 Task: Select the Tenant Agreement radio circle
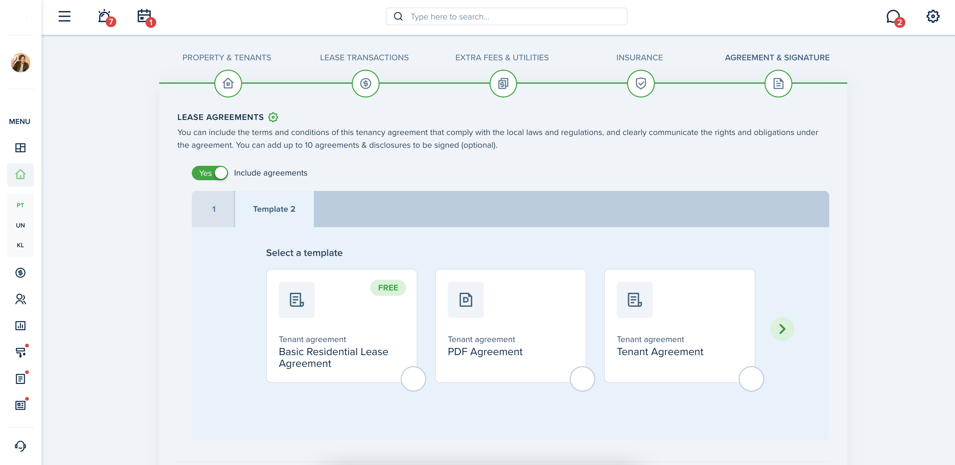pyautogui.click(x=751, y=379)
